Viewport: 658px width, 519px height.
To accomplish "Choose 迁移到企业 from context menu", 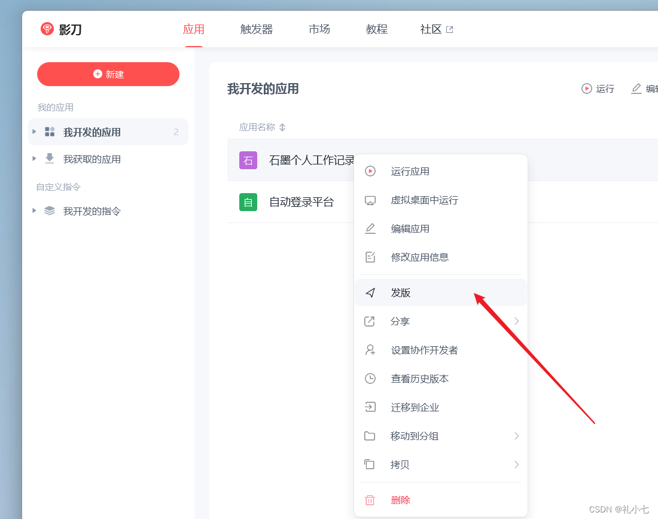I will [441, 407].
